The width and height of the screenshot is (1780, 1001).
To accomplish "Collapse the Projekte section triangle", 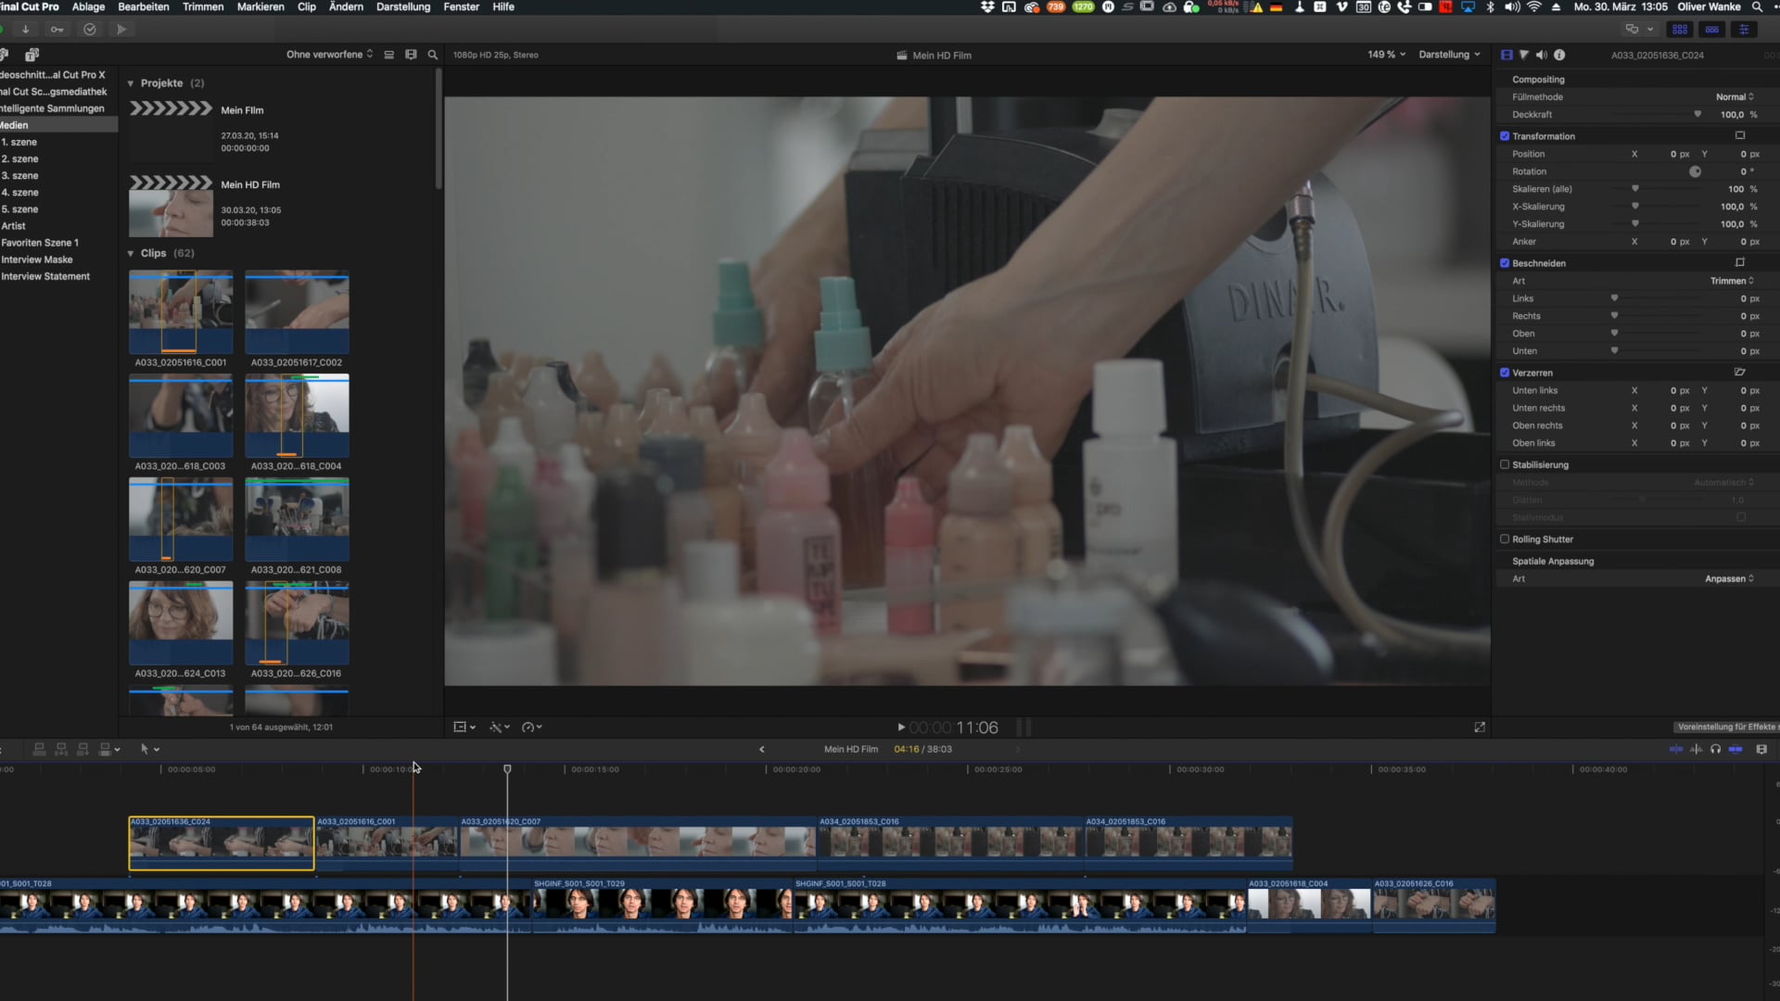I will coord(131,83).
